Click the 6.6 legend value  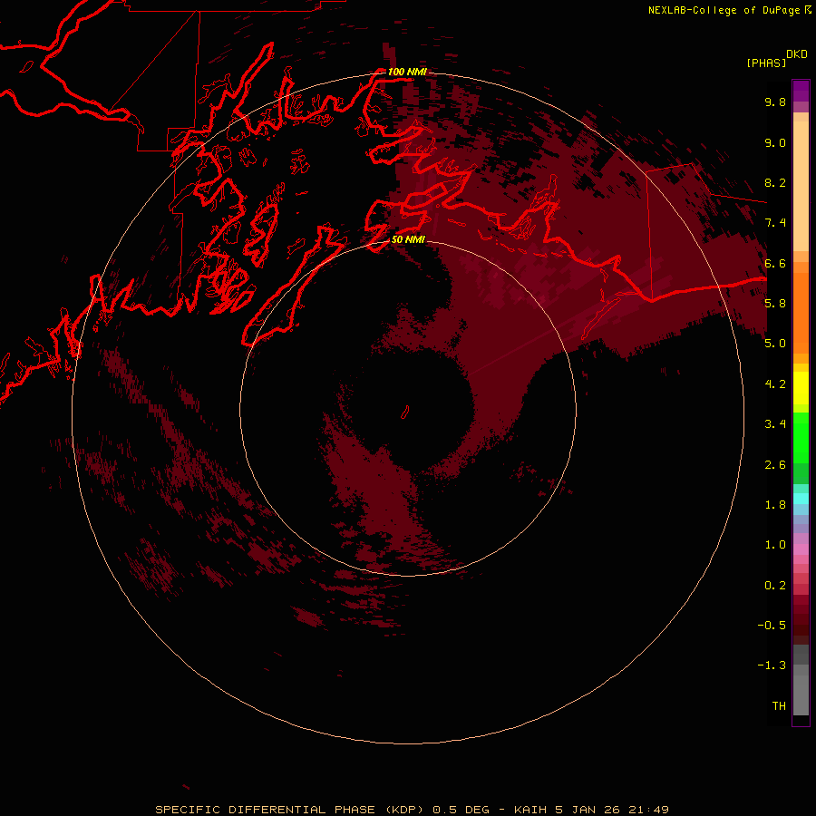[x=775, y=263]
